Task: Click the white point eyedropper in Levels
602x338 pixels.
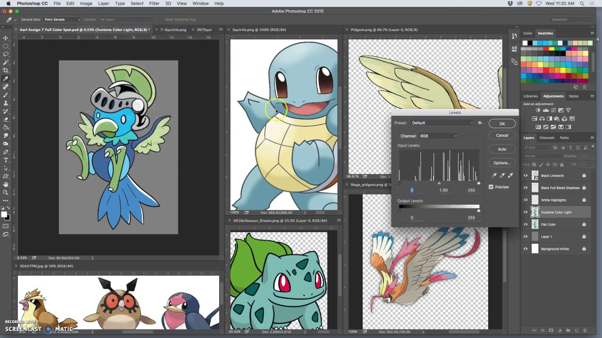Action: point(510,175)
